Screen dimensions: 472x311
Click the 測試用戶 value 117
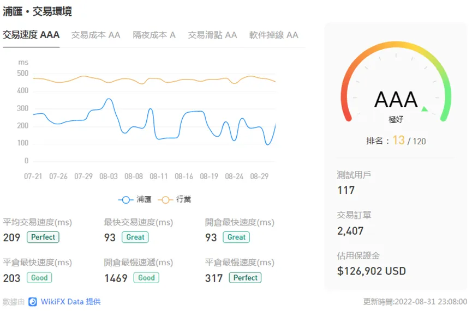pos(346,190)
